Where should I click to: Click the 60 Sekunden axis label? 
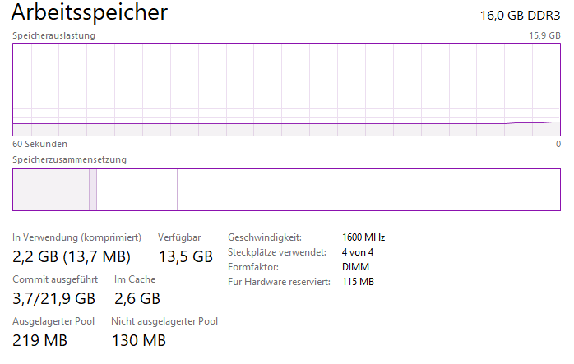coord(40,144)
